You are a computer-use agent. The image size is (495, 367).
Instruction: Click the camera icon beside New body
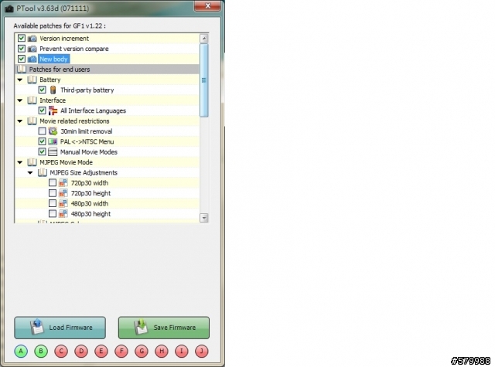32,59
